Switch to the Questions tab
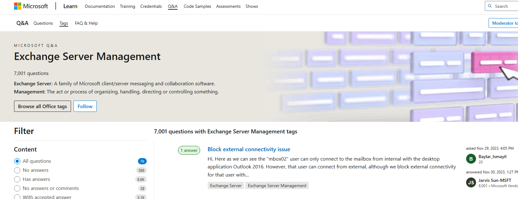Viewport: 518px width, 199px height. click(x=43, y=23)
